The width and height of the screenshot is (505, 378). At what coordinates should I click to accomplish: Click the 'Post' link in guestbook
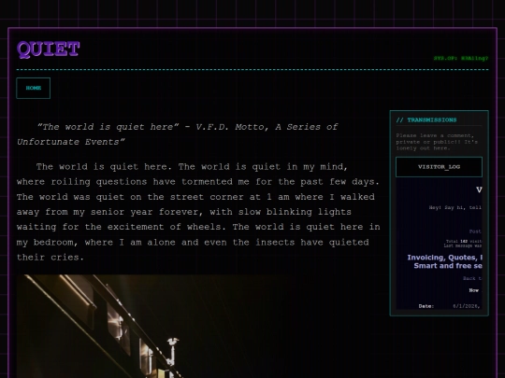click(475, 231)
